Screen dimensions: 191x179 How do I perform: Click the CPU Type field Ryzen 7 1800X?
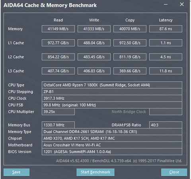(x=112, y=85)
